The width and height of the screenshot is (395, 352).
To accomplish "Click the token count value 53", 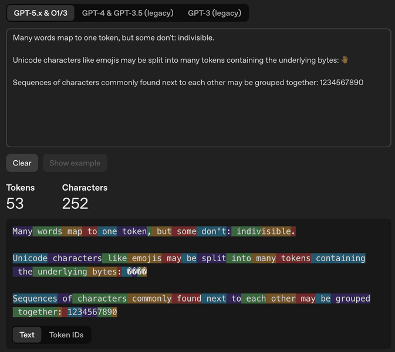I will tap(15, 203).
